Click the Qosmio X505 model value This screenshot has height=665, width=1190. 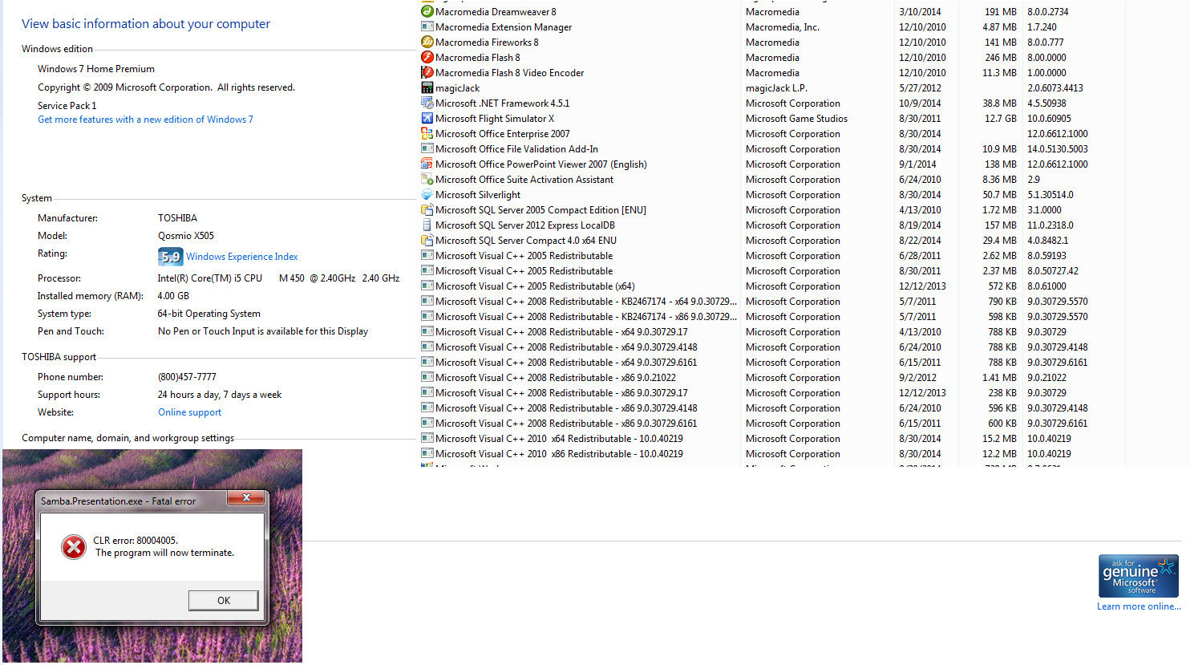[186, 236]
